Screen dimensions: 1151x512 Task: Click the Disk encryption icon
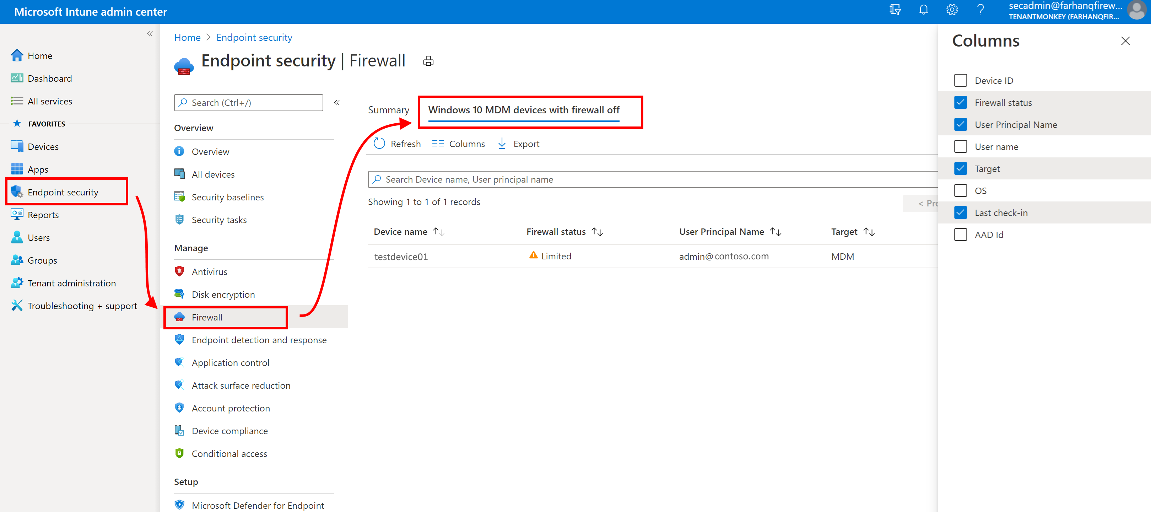pos(178,294)
